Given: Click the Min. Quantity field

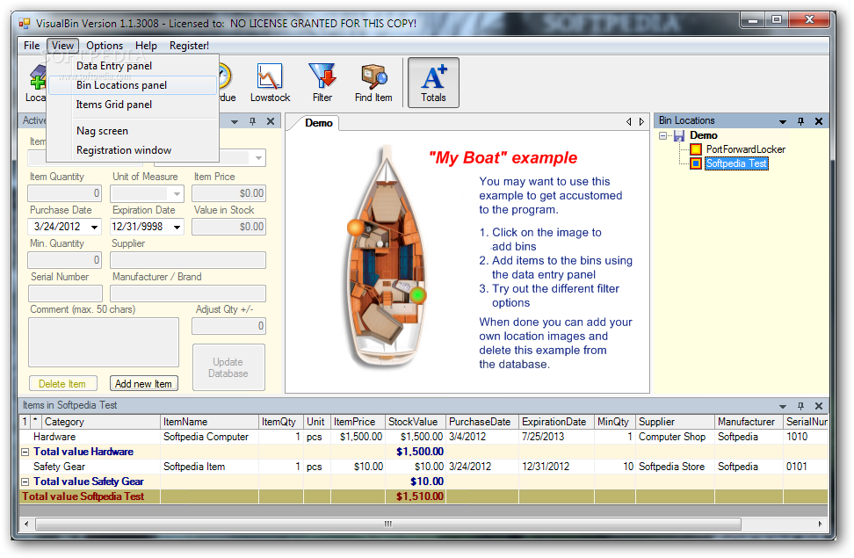Looking at the screenshot, I should (65, 260).
